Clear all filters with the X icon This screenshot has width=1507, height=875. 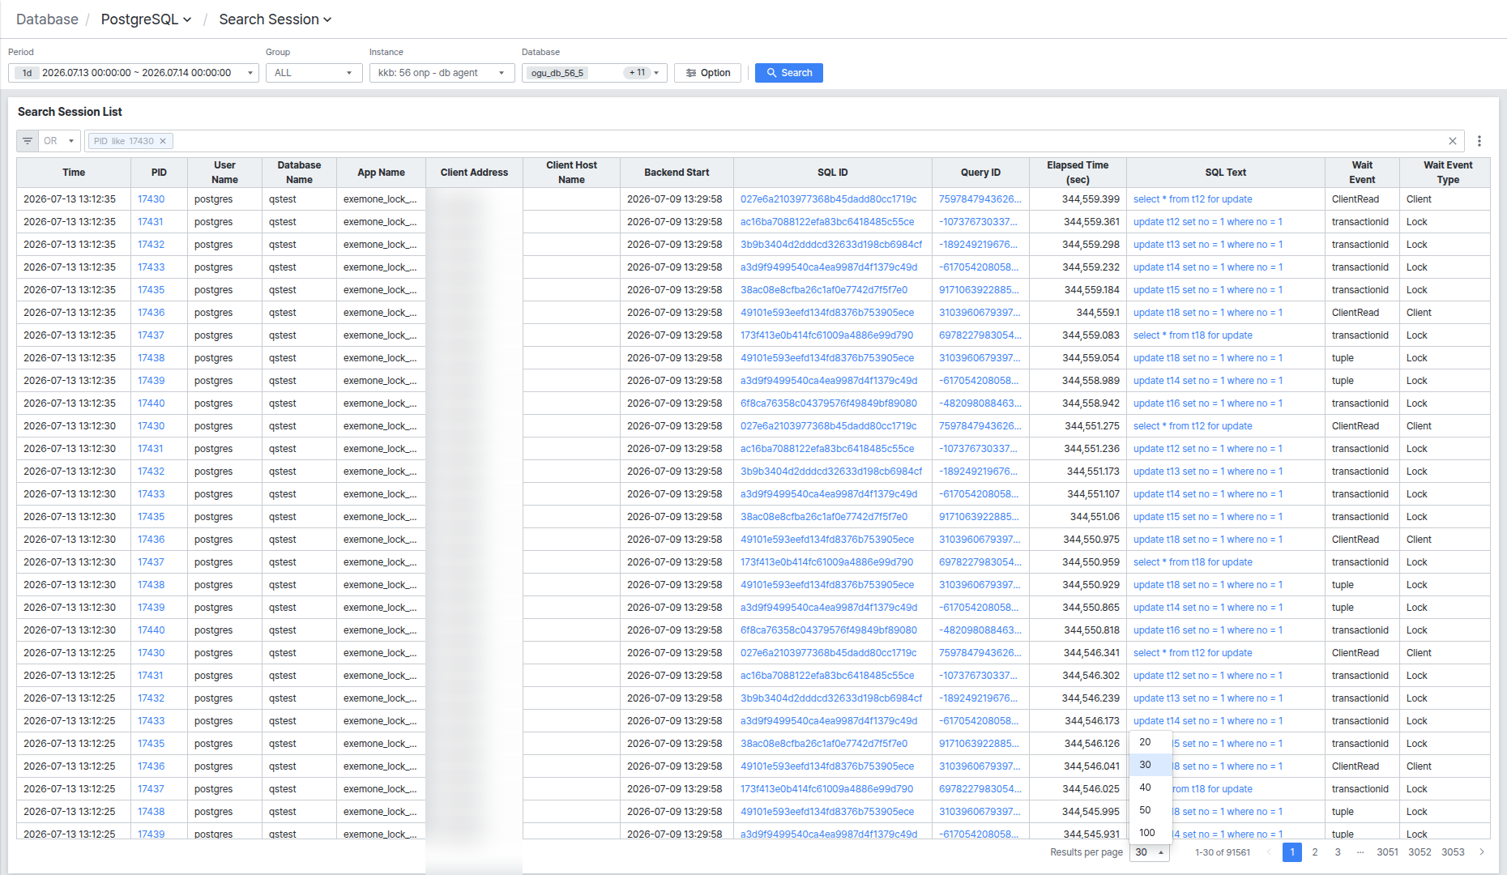pos(1453,141)
